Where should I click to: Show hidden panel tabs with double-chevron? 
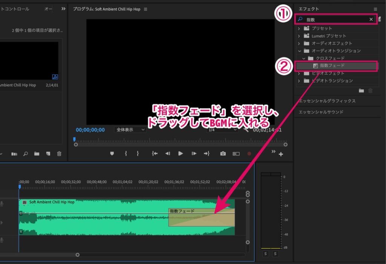point(63,9)
